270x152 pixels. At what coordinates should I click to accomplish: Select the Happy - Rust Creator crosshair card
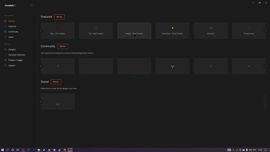(134, 31)
